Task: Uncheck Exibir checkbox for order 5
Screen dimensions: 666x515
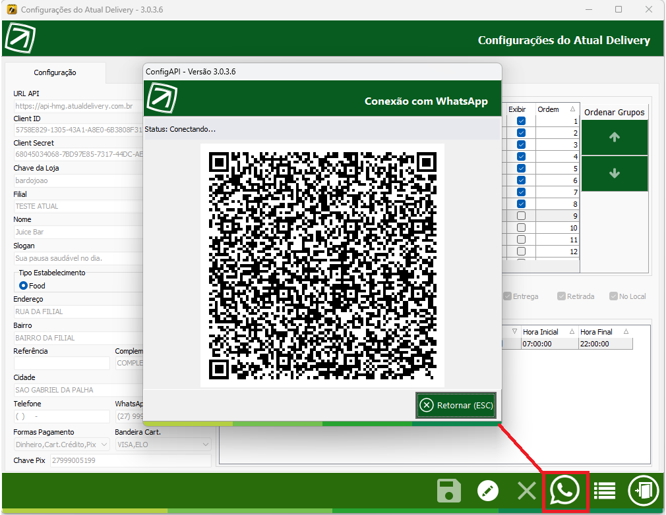Action: 521,169
